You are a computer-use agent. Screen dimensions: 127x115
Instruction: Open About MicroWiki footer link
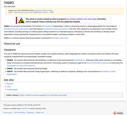[20, 112]
